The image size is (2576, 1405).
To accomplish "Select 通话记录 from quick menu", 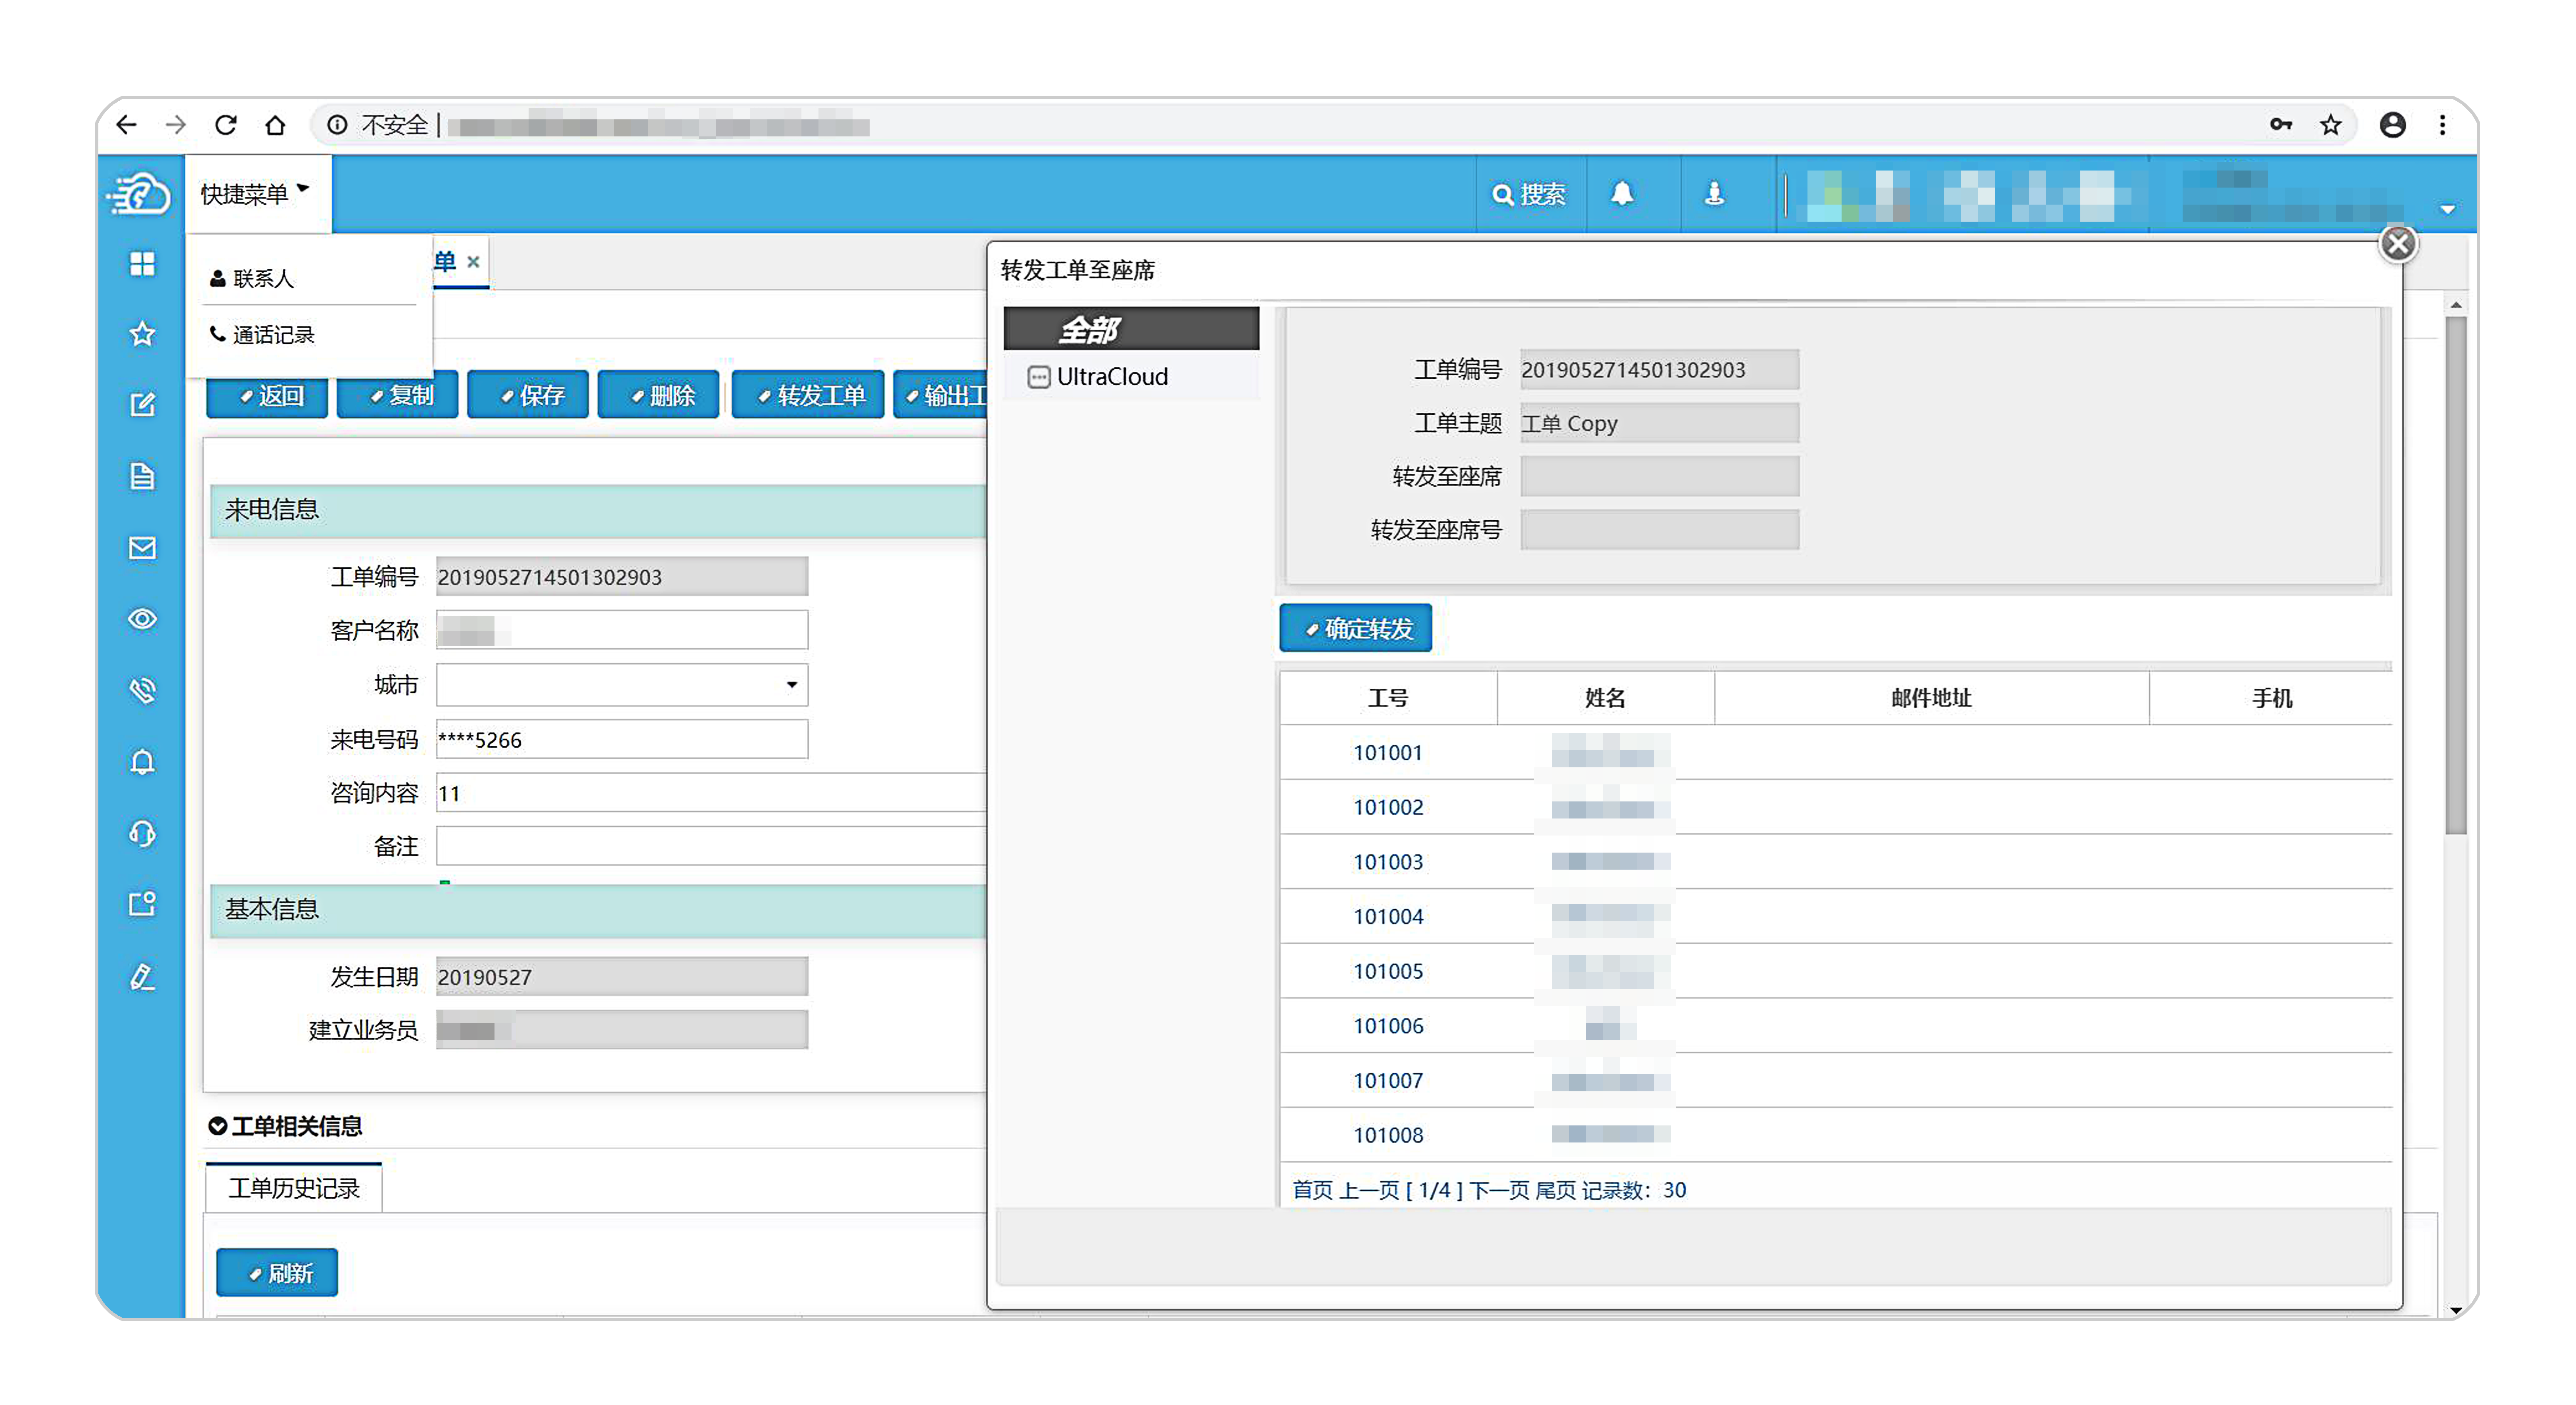I will click(x=262, y=335).
